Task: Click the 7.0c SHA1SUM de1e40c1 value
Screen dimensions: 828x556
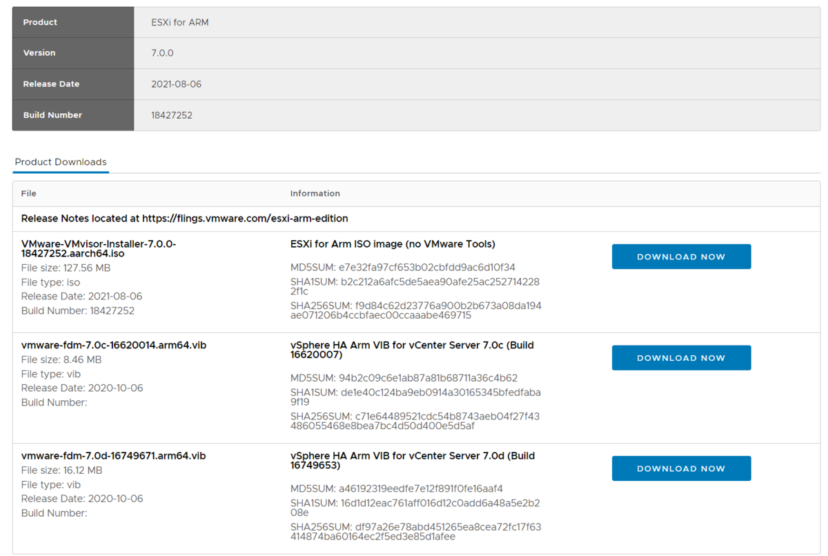Action: (x=415, y=397)
